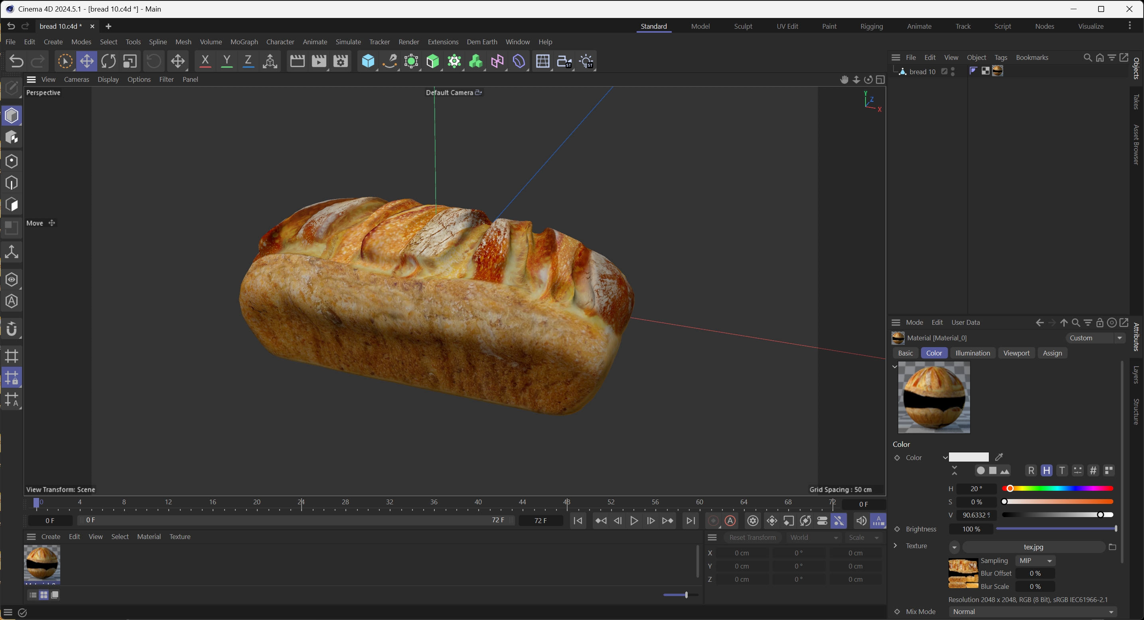The width and height of the screenshot is (1144, 620).
Task: Toggle Autokeying button
Action: 730,521
